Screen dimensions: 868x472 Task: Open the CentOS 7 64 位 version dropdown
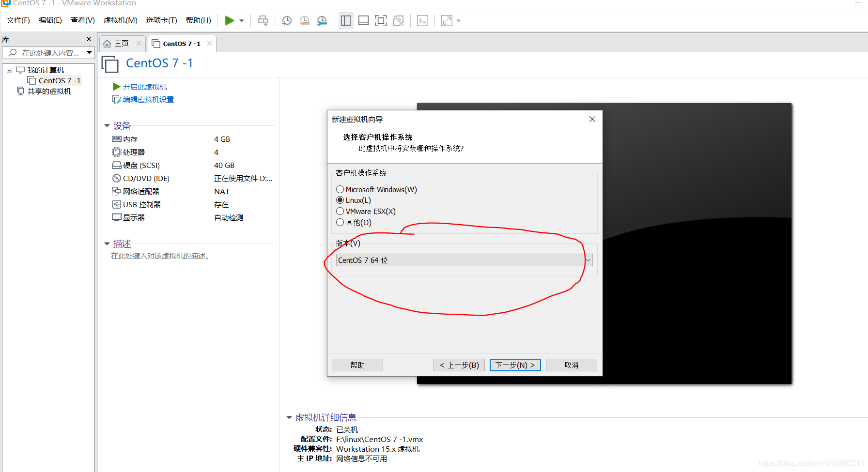464,260
